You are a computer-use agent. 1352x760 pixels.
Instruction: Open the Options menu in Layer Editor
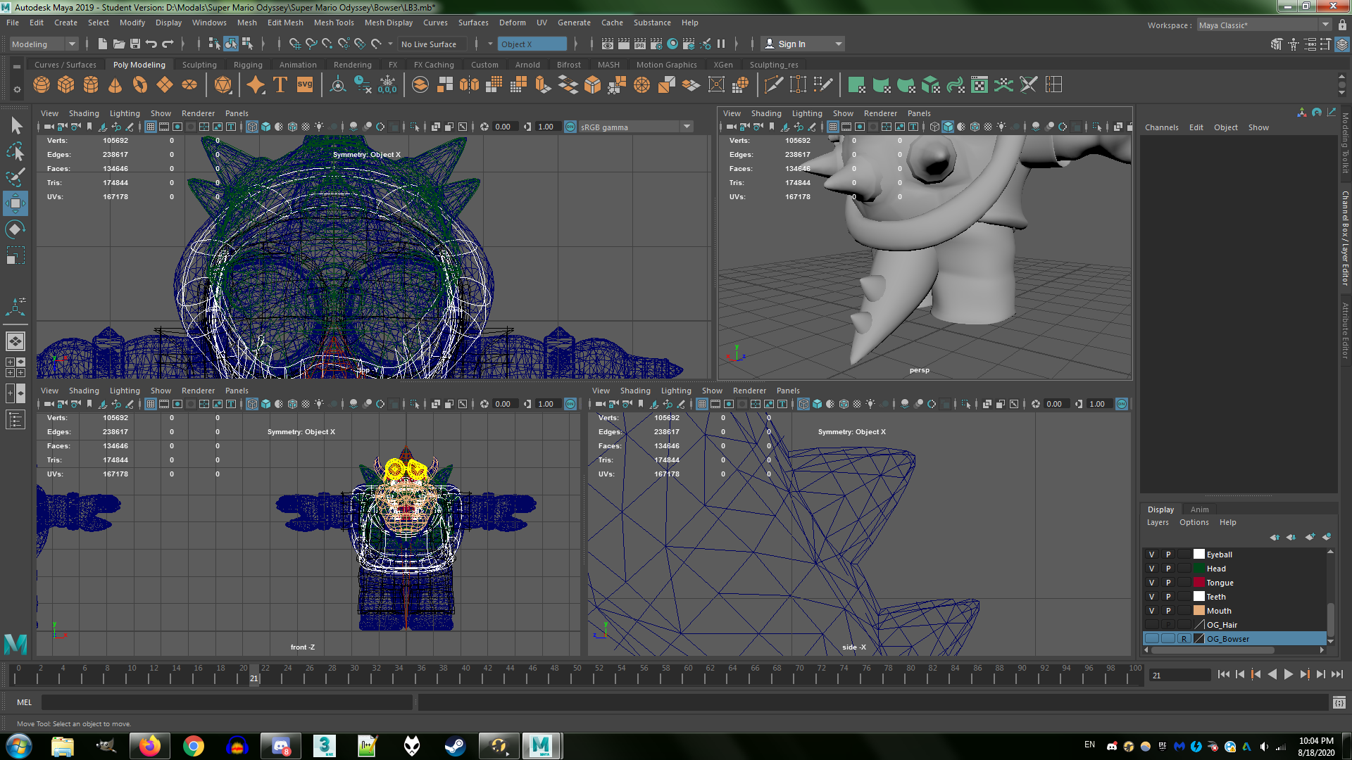point(1194,522)
